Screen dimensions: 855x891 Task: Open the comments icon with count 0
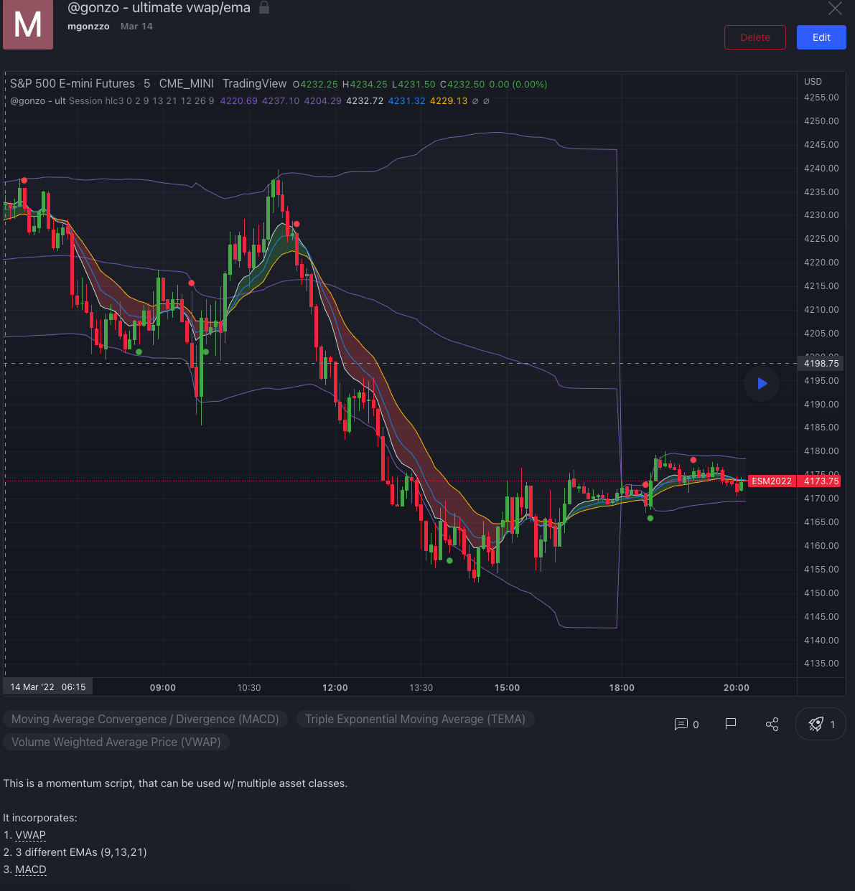(x=687, y=724)
